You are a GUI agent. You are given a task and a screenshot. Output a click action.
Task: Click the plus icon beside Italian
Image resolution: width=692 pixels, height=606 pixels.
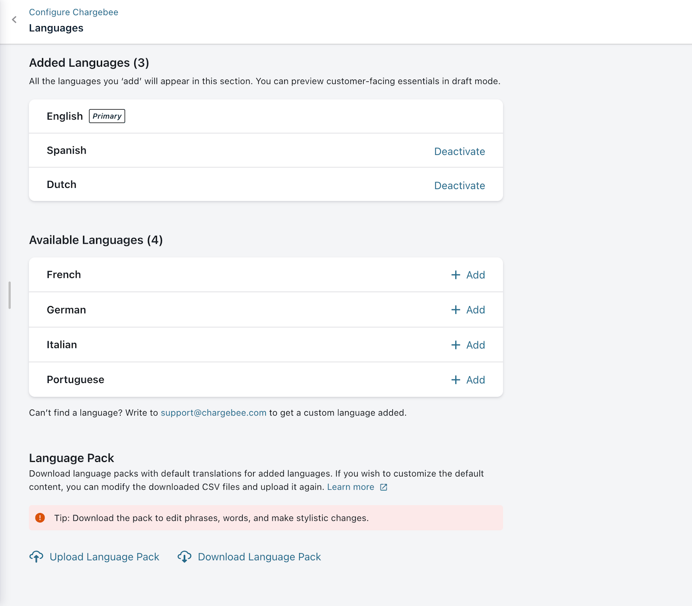[x=455, y=345]
